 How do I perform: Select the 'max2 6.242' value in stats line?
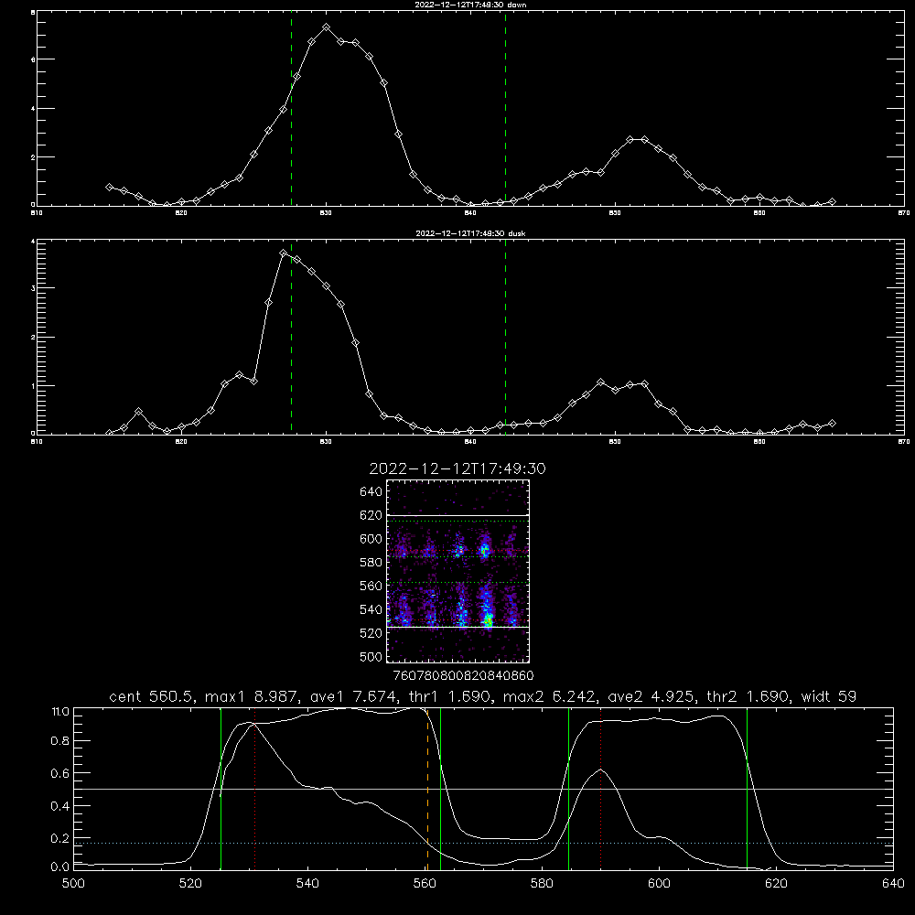click(x=548, y=696)
